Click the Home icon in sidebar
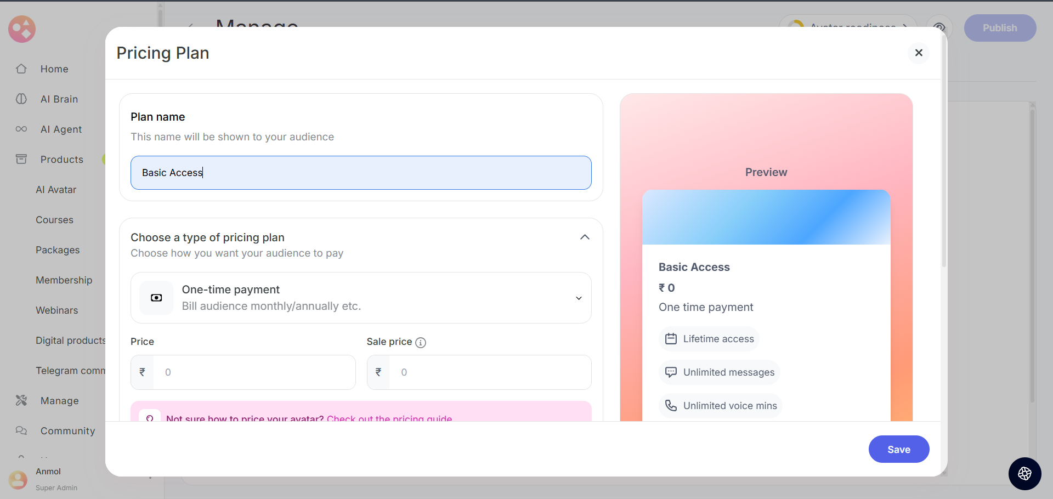 [x=21, y=69]
